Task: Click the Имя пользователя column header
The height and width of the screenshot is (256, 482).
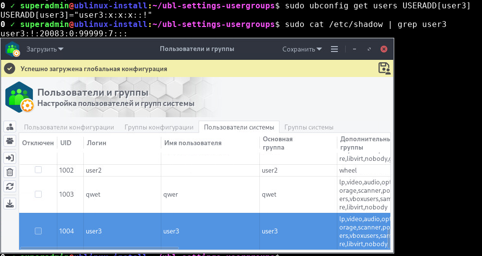Action: 192,143
